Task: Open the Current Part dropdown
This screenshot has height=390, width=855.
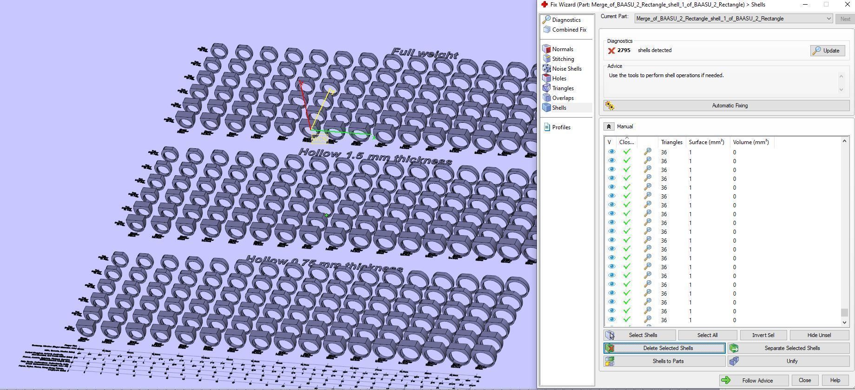Action: click(x=733, y=19)
